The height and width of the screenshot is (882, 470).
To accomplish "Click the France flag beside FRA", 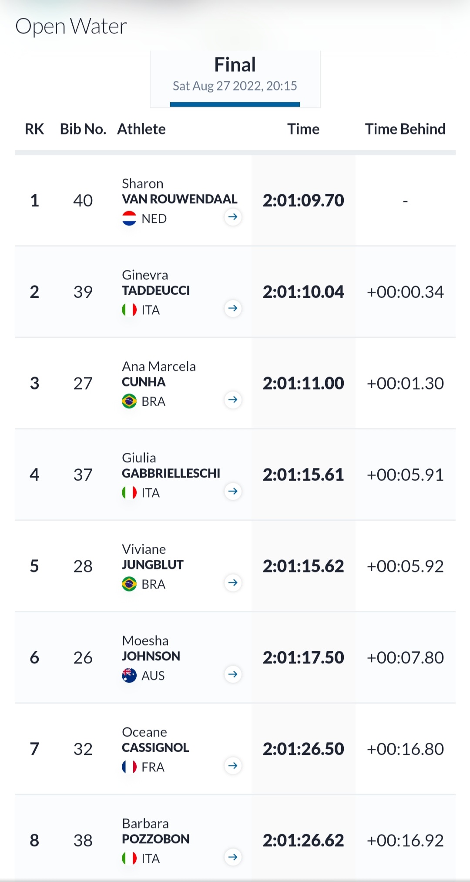I will click(129, 767).
